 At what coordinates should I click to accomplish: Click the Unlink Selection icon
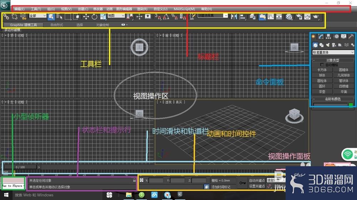point(15,17)
